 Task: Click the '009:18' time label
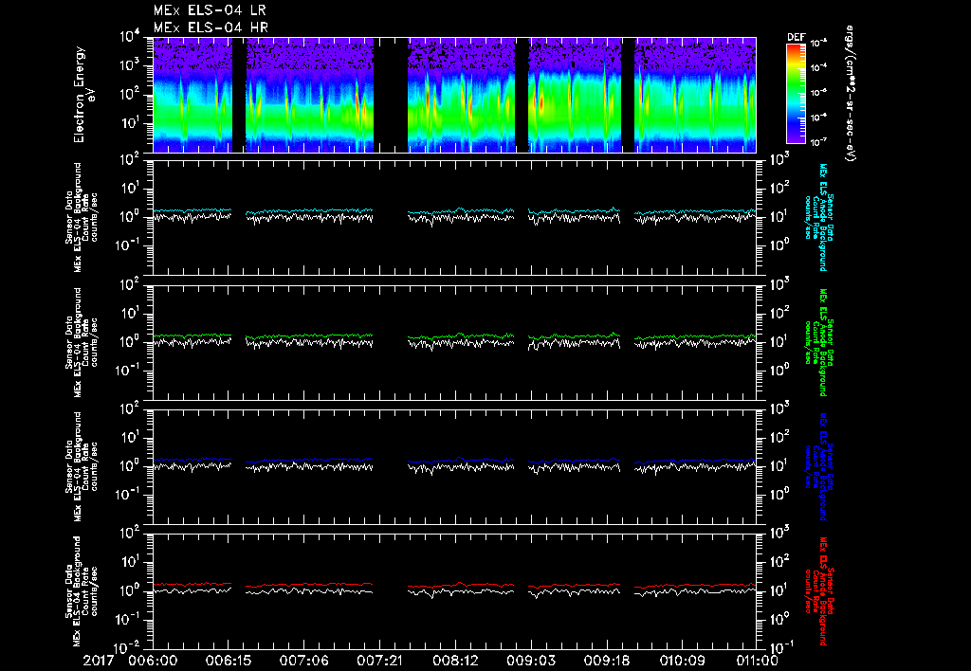click(606, 661)
